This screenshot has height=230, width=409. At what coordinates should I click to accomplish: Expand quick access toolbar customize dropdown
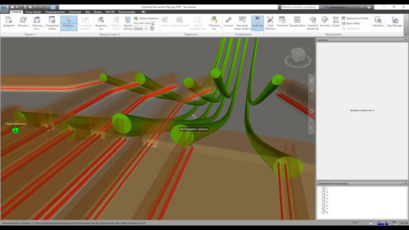(x=57, y=7)
